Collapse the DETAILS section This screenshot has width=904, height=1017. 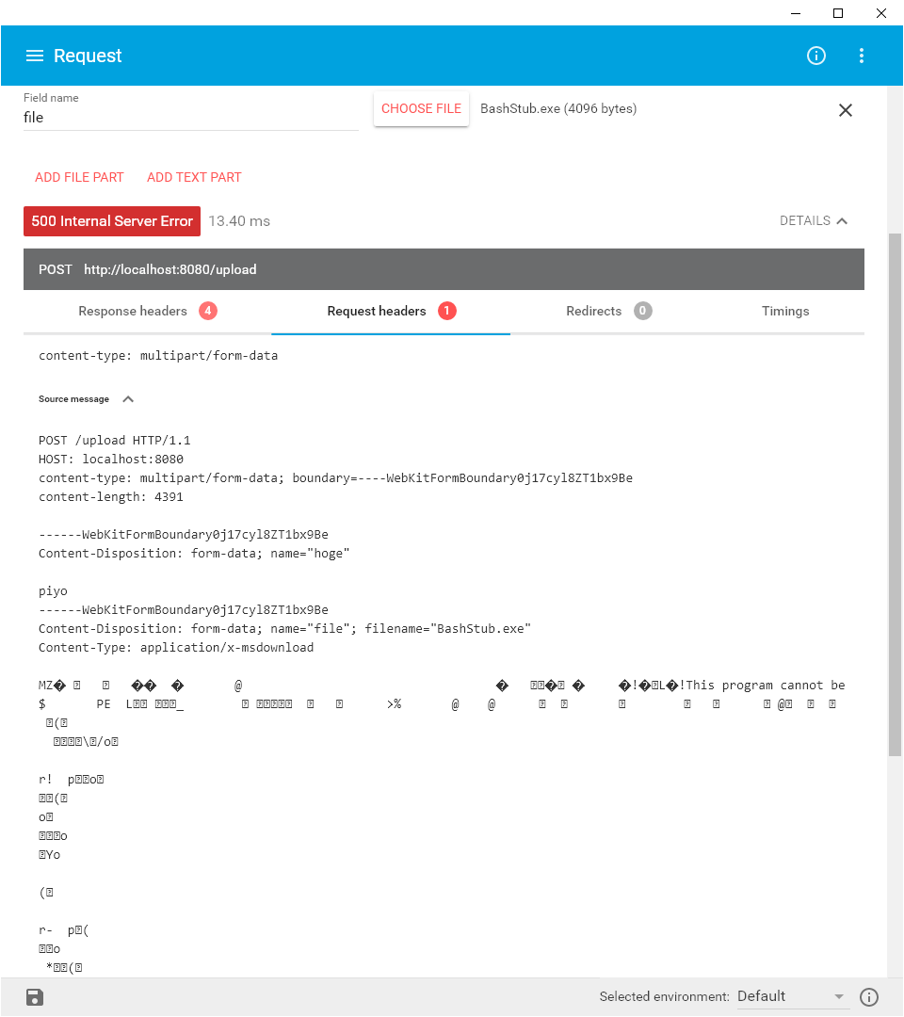tap(814, 220)
